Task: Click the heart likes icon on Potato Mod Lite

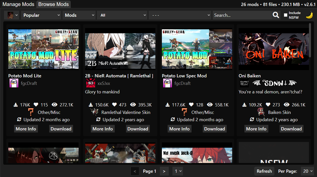Action: 36,105
